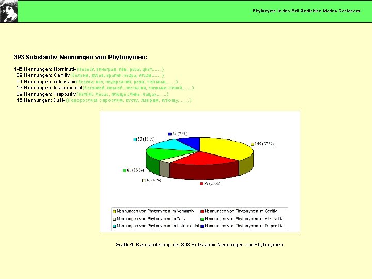372x279 pixels.
Task: Click header title 'Phytonyme in den Exil-Gedichten Marina Cvetaevas'
Action: pos(306,11)
